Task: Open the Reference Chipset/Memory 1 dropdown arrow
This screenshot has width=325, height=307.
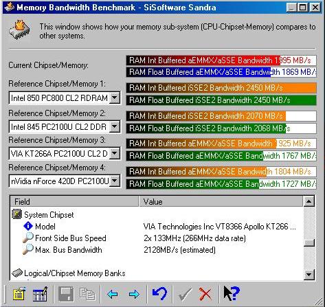Action: coord(115,98)
